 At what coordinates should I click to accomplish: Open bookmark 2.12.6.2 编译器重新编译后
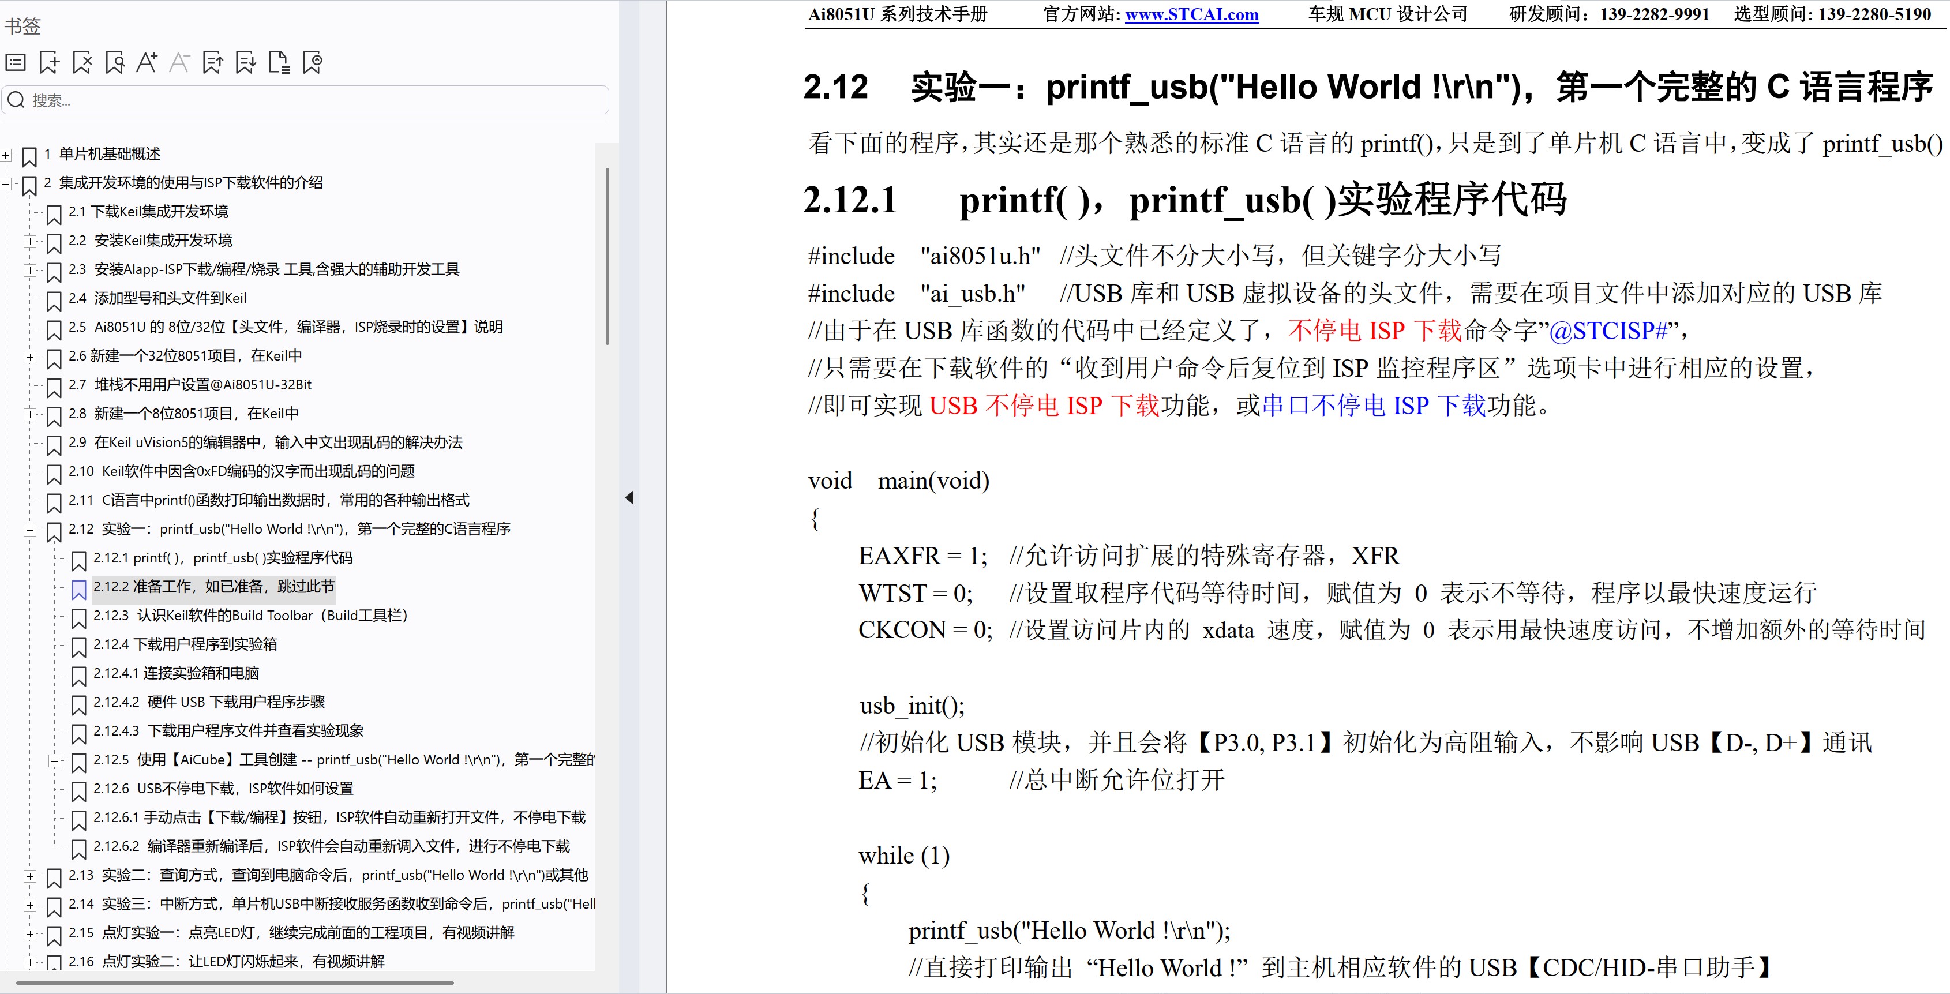pyautogui.click(x=332, y=846)
